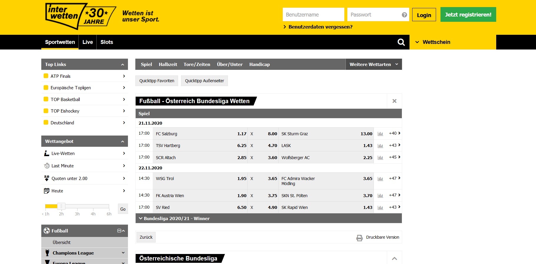Viewport: 536px width, 264px height.
Task: Bet on FC Salzburg at 1.17
Action: [200, 133]
